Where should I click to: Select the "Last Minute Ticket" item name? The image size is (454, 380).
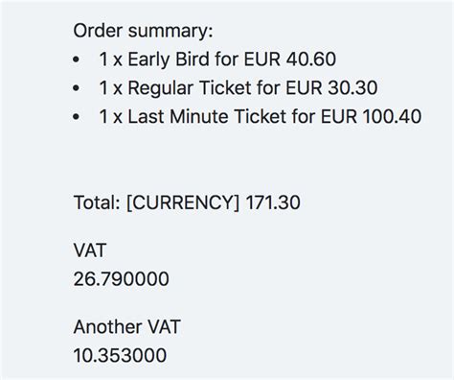point(207,116)
